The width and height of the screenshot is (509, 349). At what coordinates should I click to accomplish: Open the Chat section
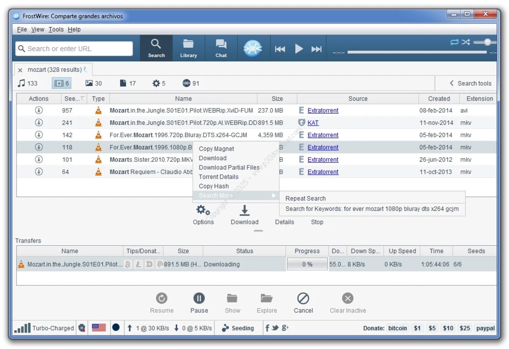pos(221,48)
